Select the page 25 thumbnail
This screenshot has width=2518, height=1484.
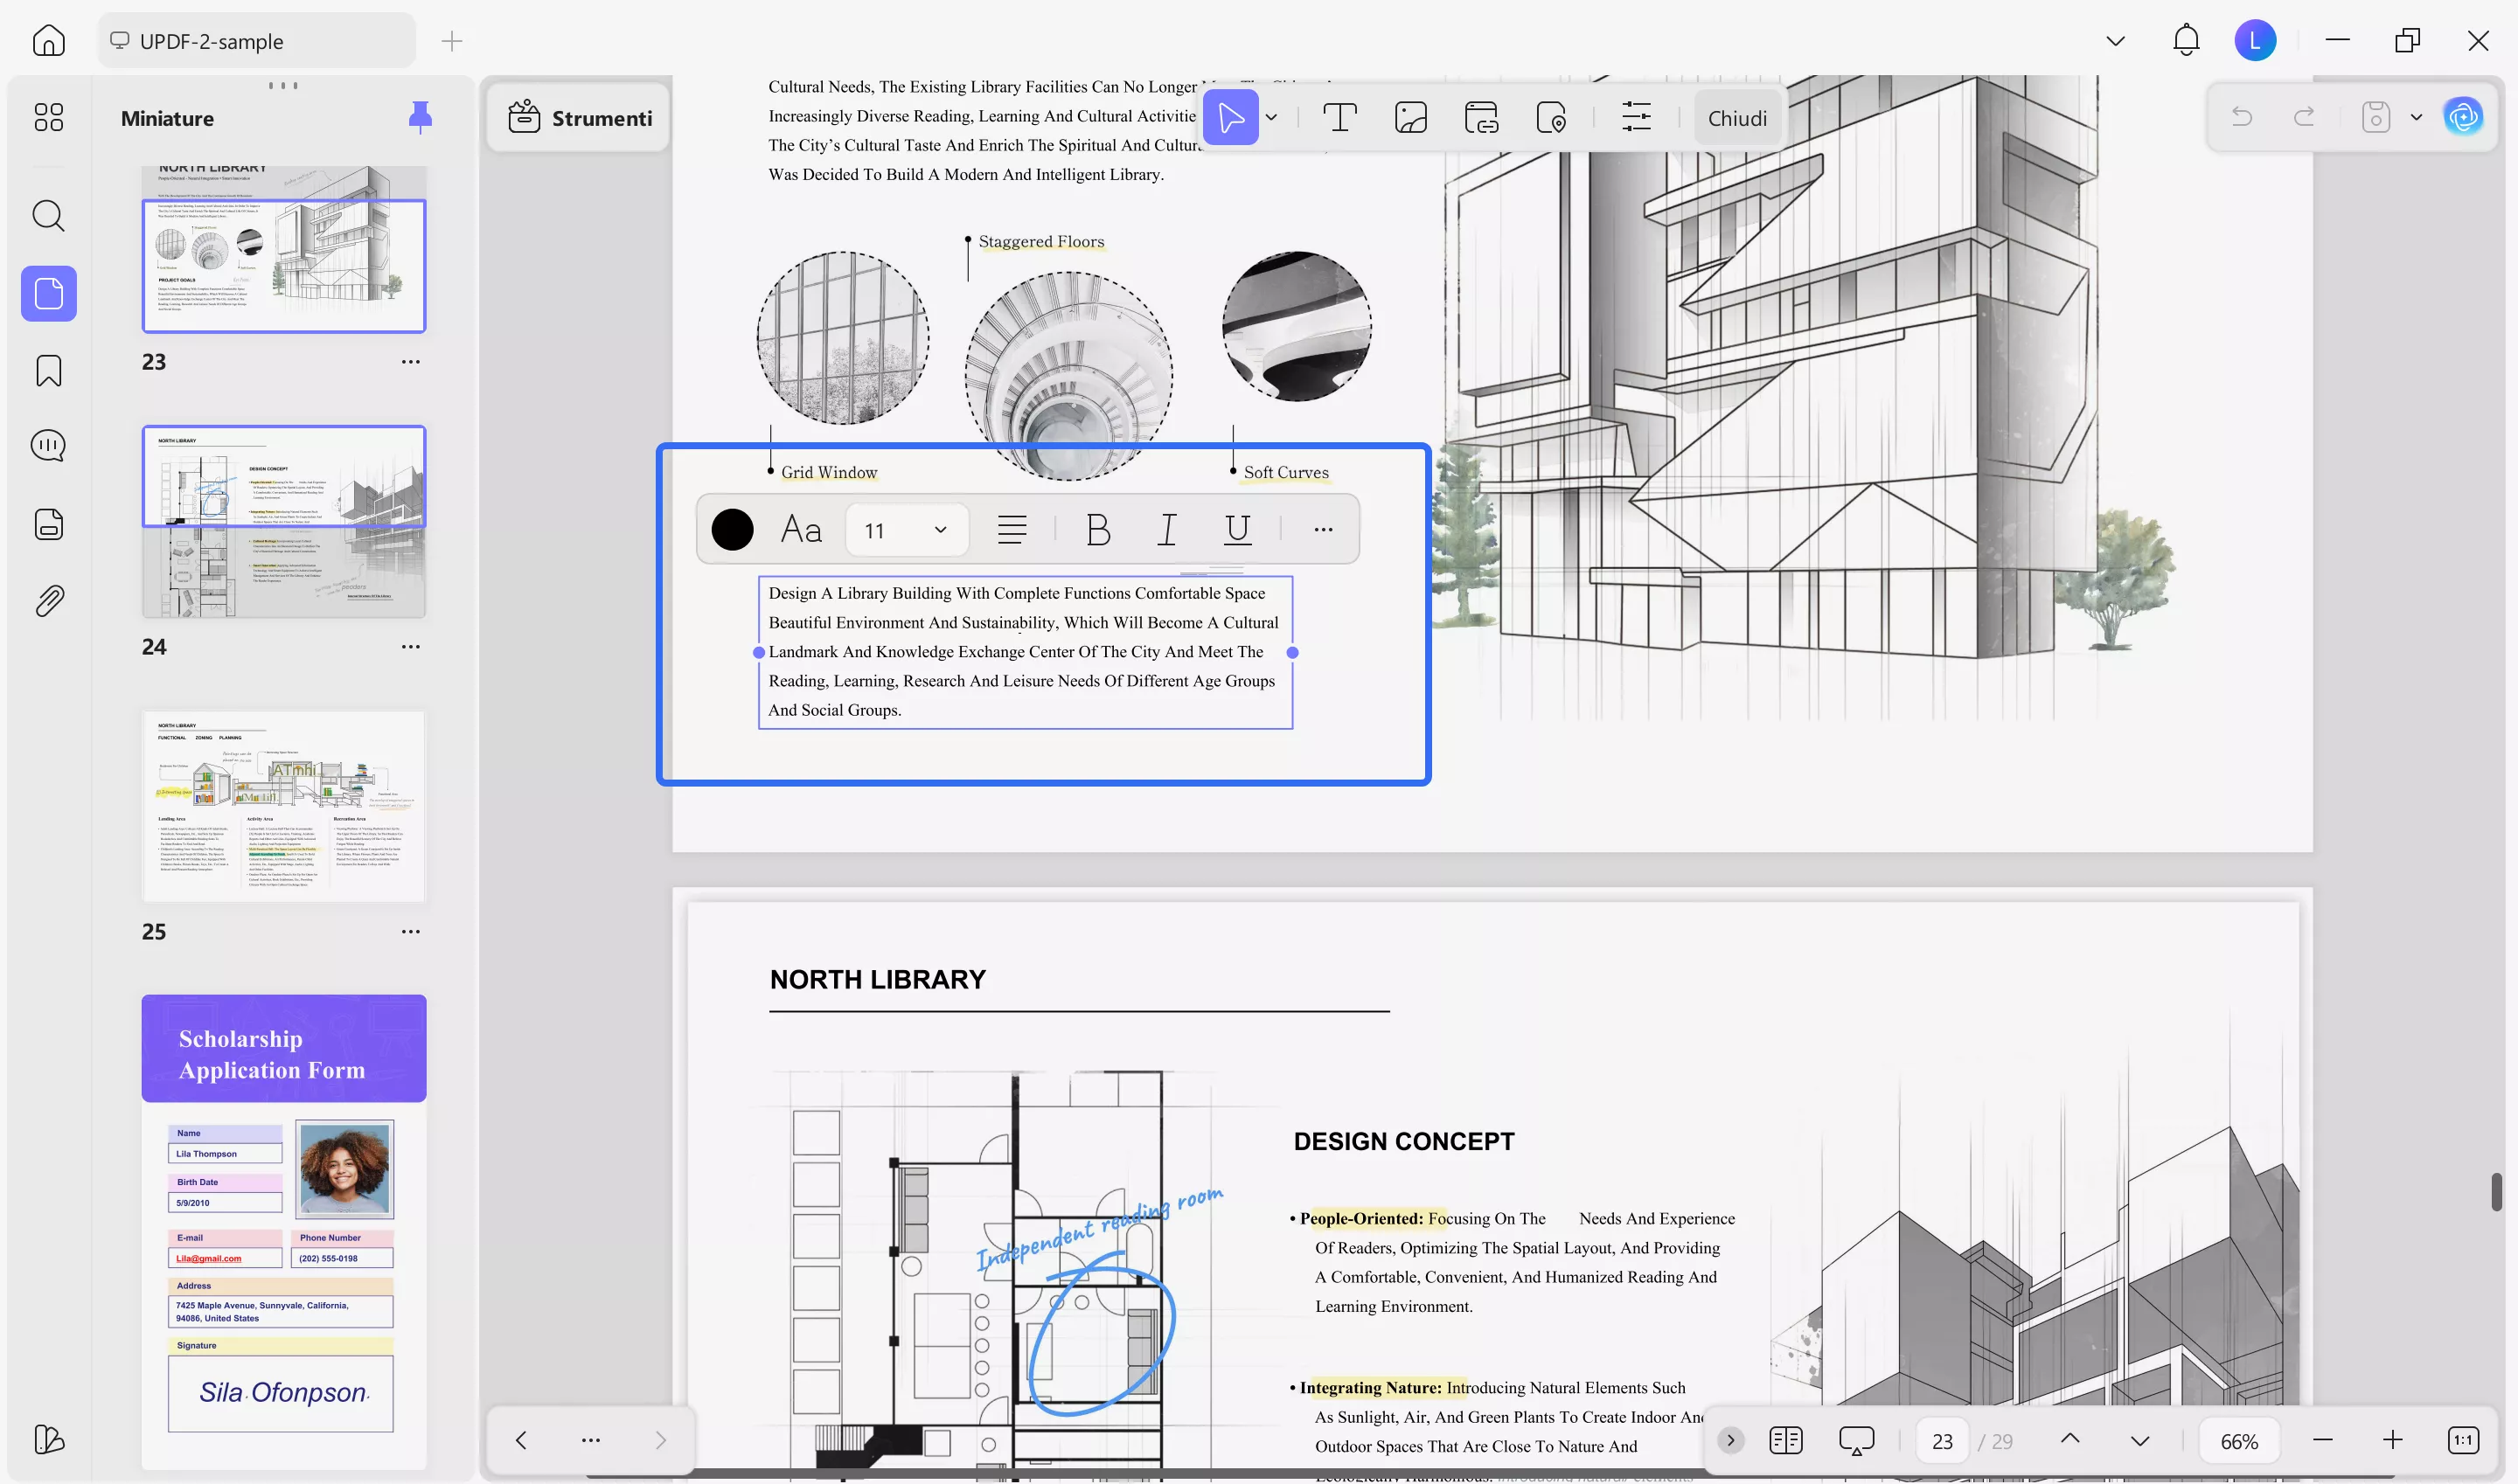click(x=284, y=806)
